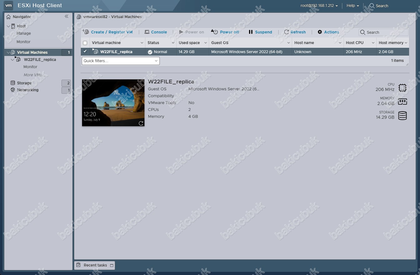
Task: Click the Refresh circular arrow icon
Action: (x=286, y=32)
